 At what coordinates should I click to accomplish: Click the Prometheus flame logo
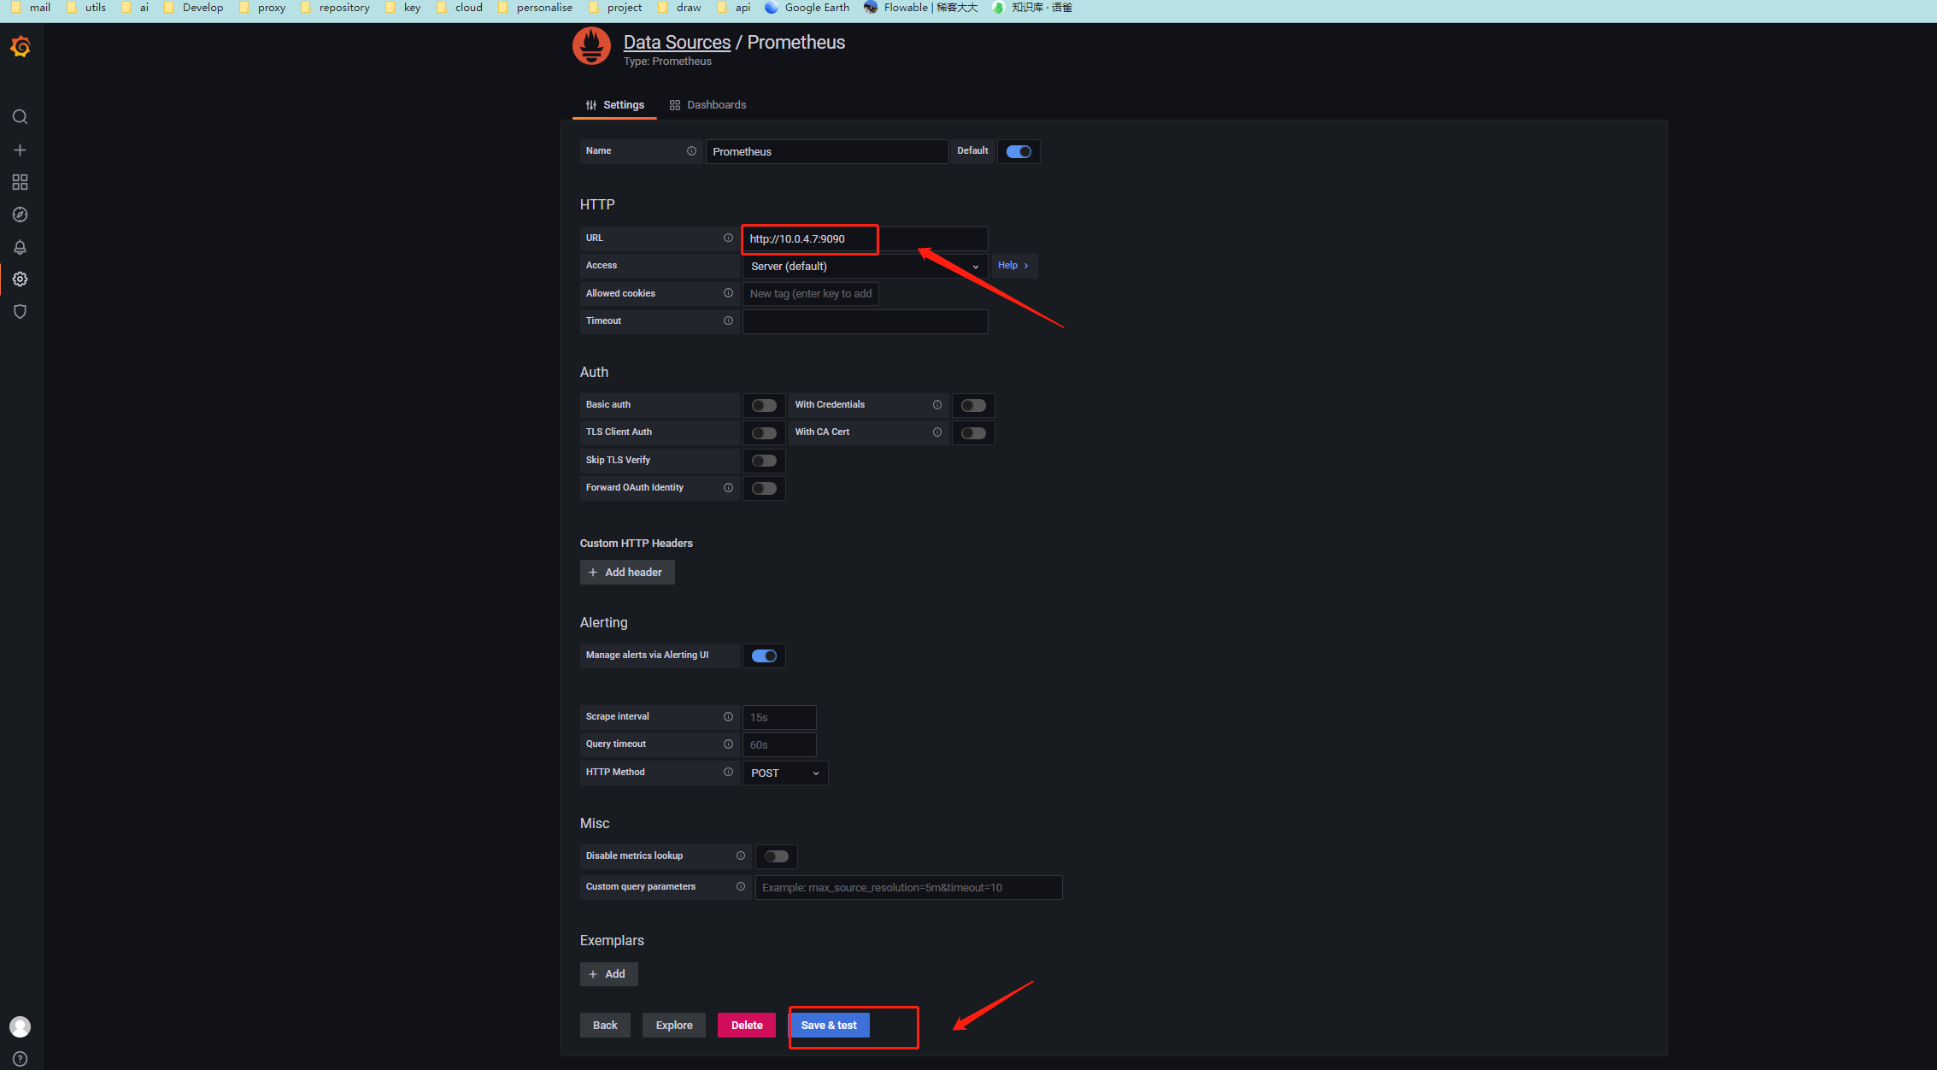591,46
